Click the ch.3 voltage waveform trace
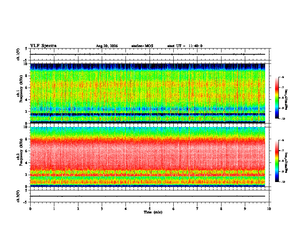The width and height of the screenshot is (303, 234). pyautogui.click(x=148, y=196)
